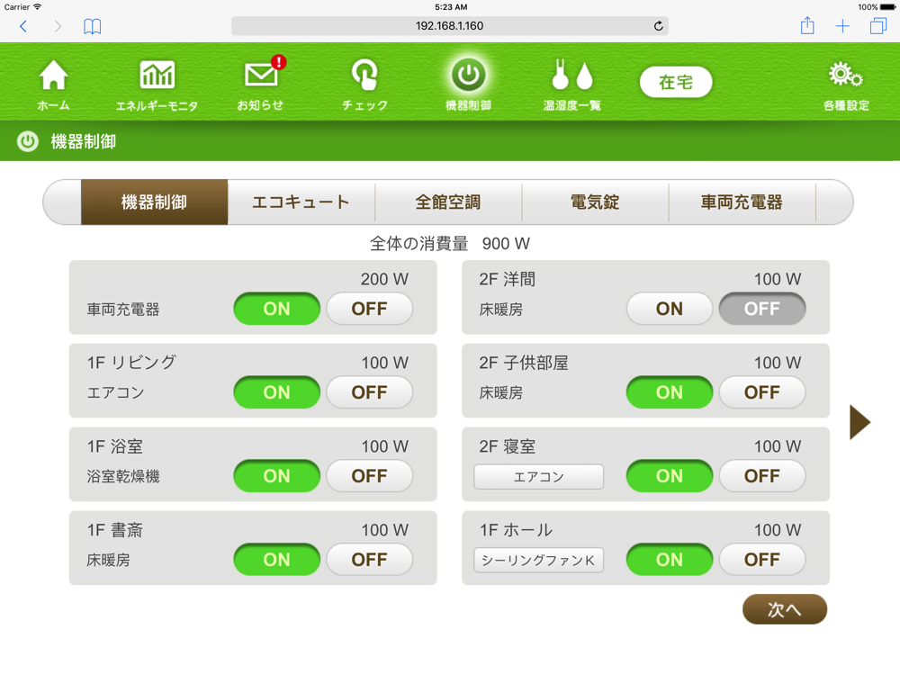Turn OFF 2F 洋間 床暖房
Image resolution: width=900 pixels, height=675 pixels.
click(x=762, y=309)
